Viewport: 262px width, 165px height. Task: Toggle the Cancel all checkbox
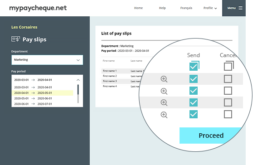229,66
